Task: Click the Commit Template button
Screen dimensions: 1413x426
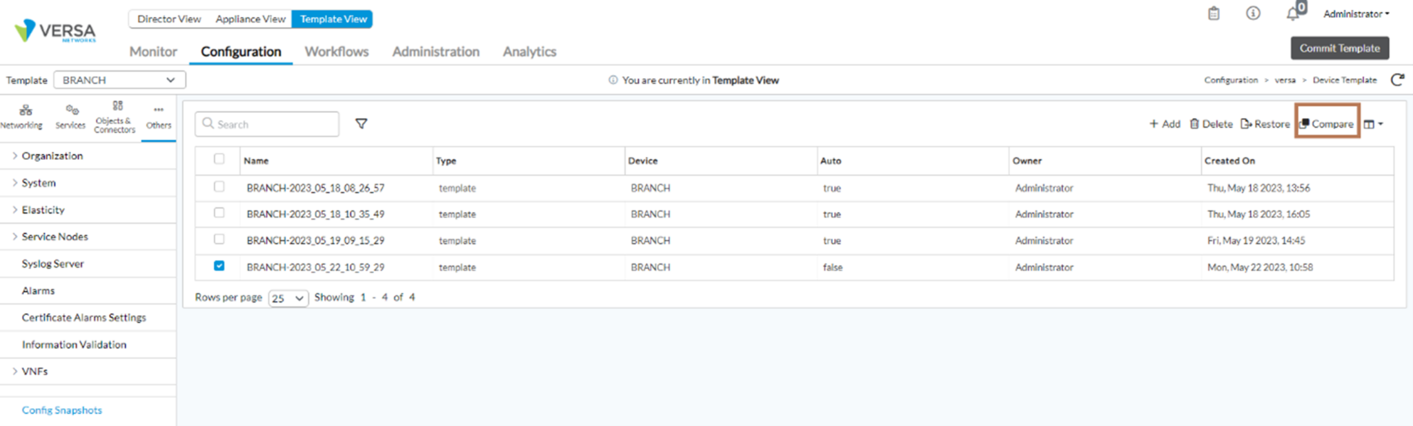Action: point(1339,48)
